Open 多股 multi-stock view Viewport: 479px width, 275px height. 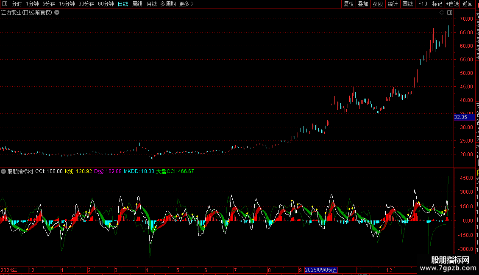pos(378,4)
